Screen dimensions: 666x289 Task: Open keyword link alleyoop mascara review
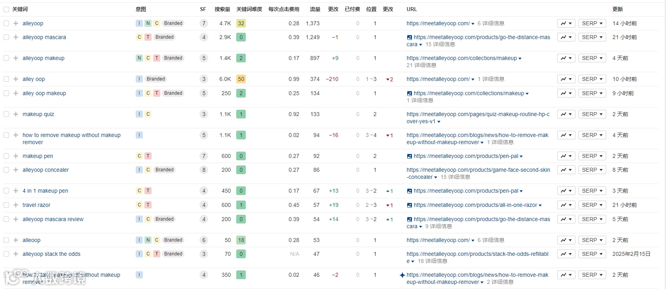click(x=53, y=219)
